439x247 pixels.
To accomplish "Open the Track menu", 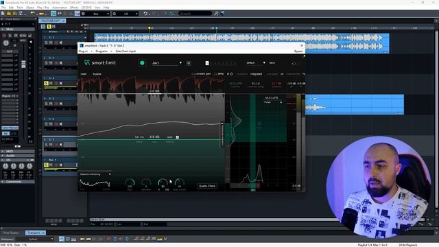I will pyautogui.click(x=20, y=8).
